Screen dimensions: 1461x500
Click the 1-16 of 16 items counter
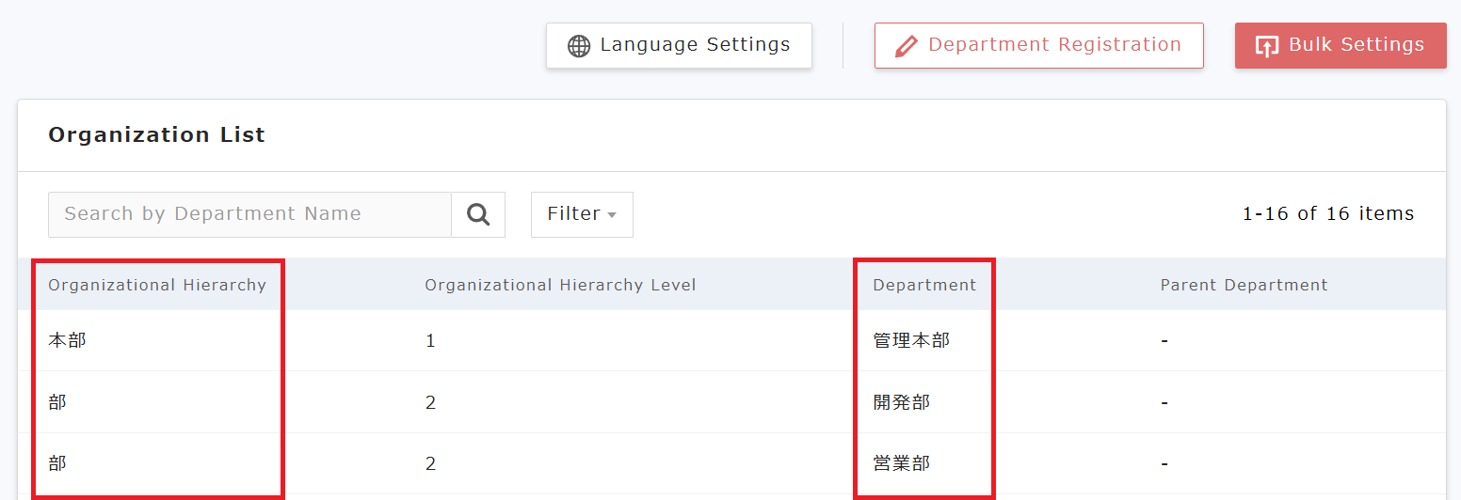click(x=1327, y=213)
